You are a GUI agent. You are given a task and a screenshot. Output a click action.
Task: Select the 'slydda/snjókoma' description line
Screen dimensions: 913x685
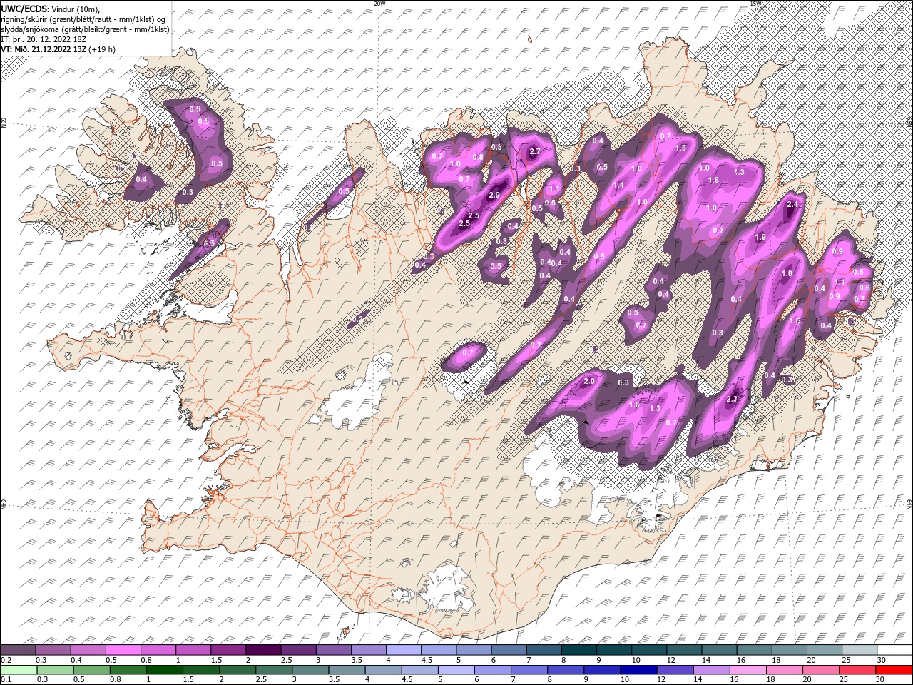point(83,29)
